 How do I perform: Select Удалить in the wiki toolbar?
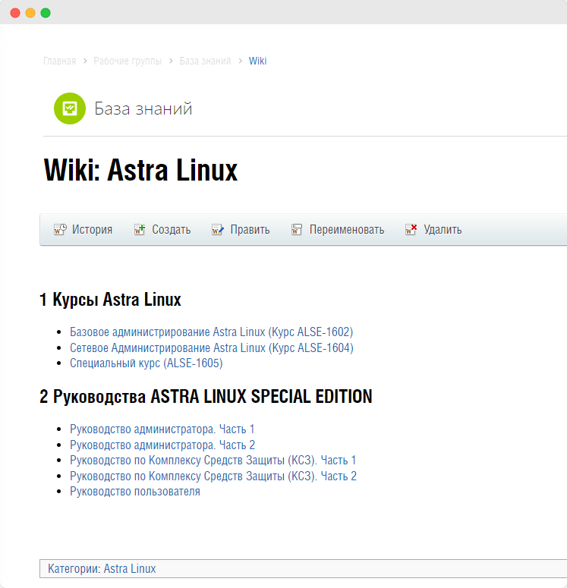coord(443,229)
